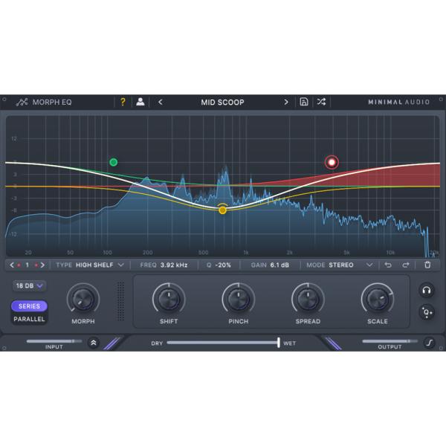Toggle the headphones solo listen button
This screenshot has height=446, width=446.
(427, 291)
